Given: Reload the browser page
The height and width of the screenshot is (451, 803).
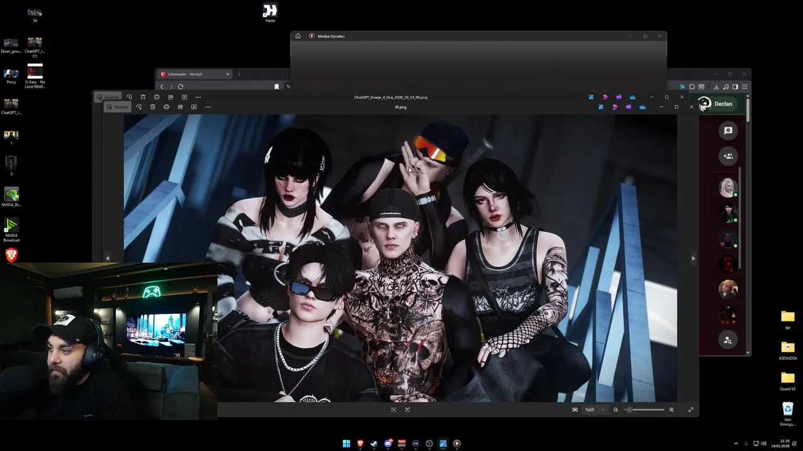Looking at the screenshot, I should coord(181,86).
